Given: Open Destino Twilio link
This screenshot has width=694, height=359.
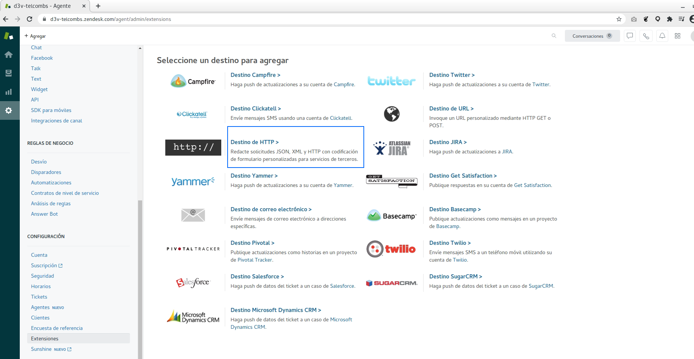Looking at the screenshot, I should [450, 243].
